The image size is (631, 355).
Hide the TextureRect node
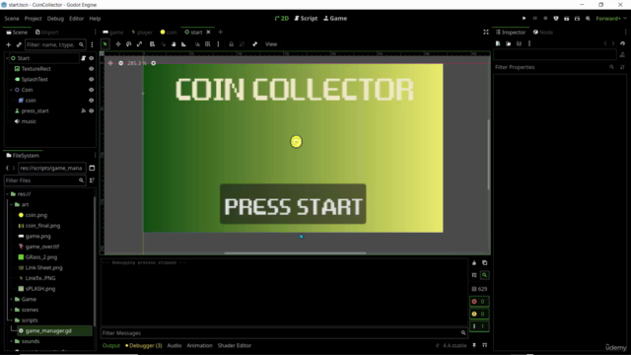92,69
